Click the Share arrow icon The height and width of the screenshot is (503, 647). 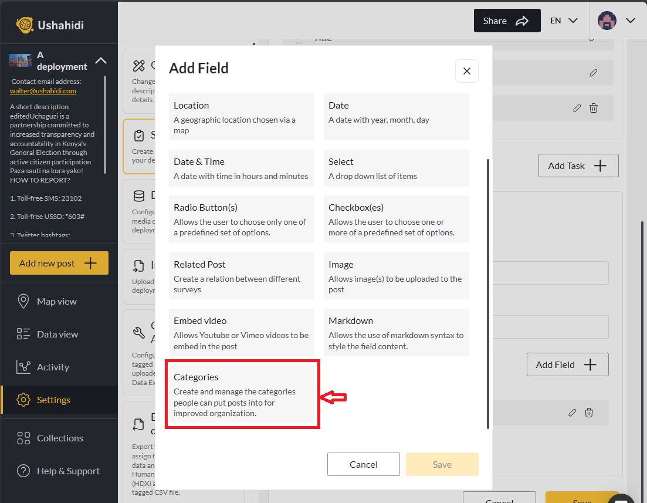(x=523, y=20)
